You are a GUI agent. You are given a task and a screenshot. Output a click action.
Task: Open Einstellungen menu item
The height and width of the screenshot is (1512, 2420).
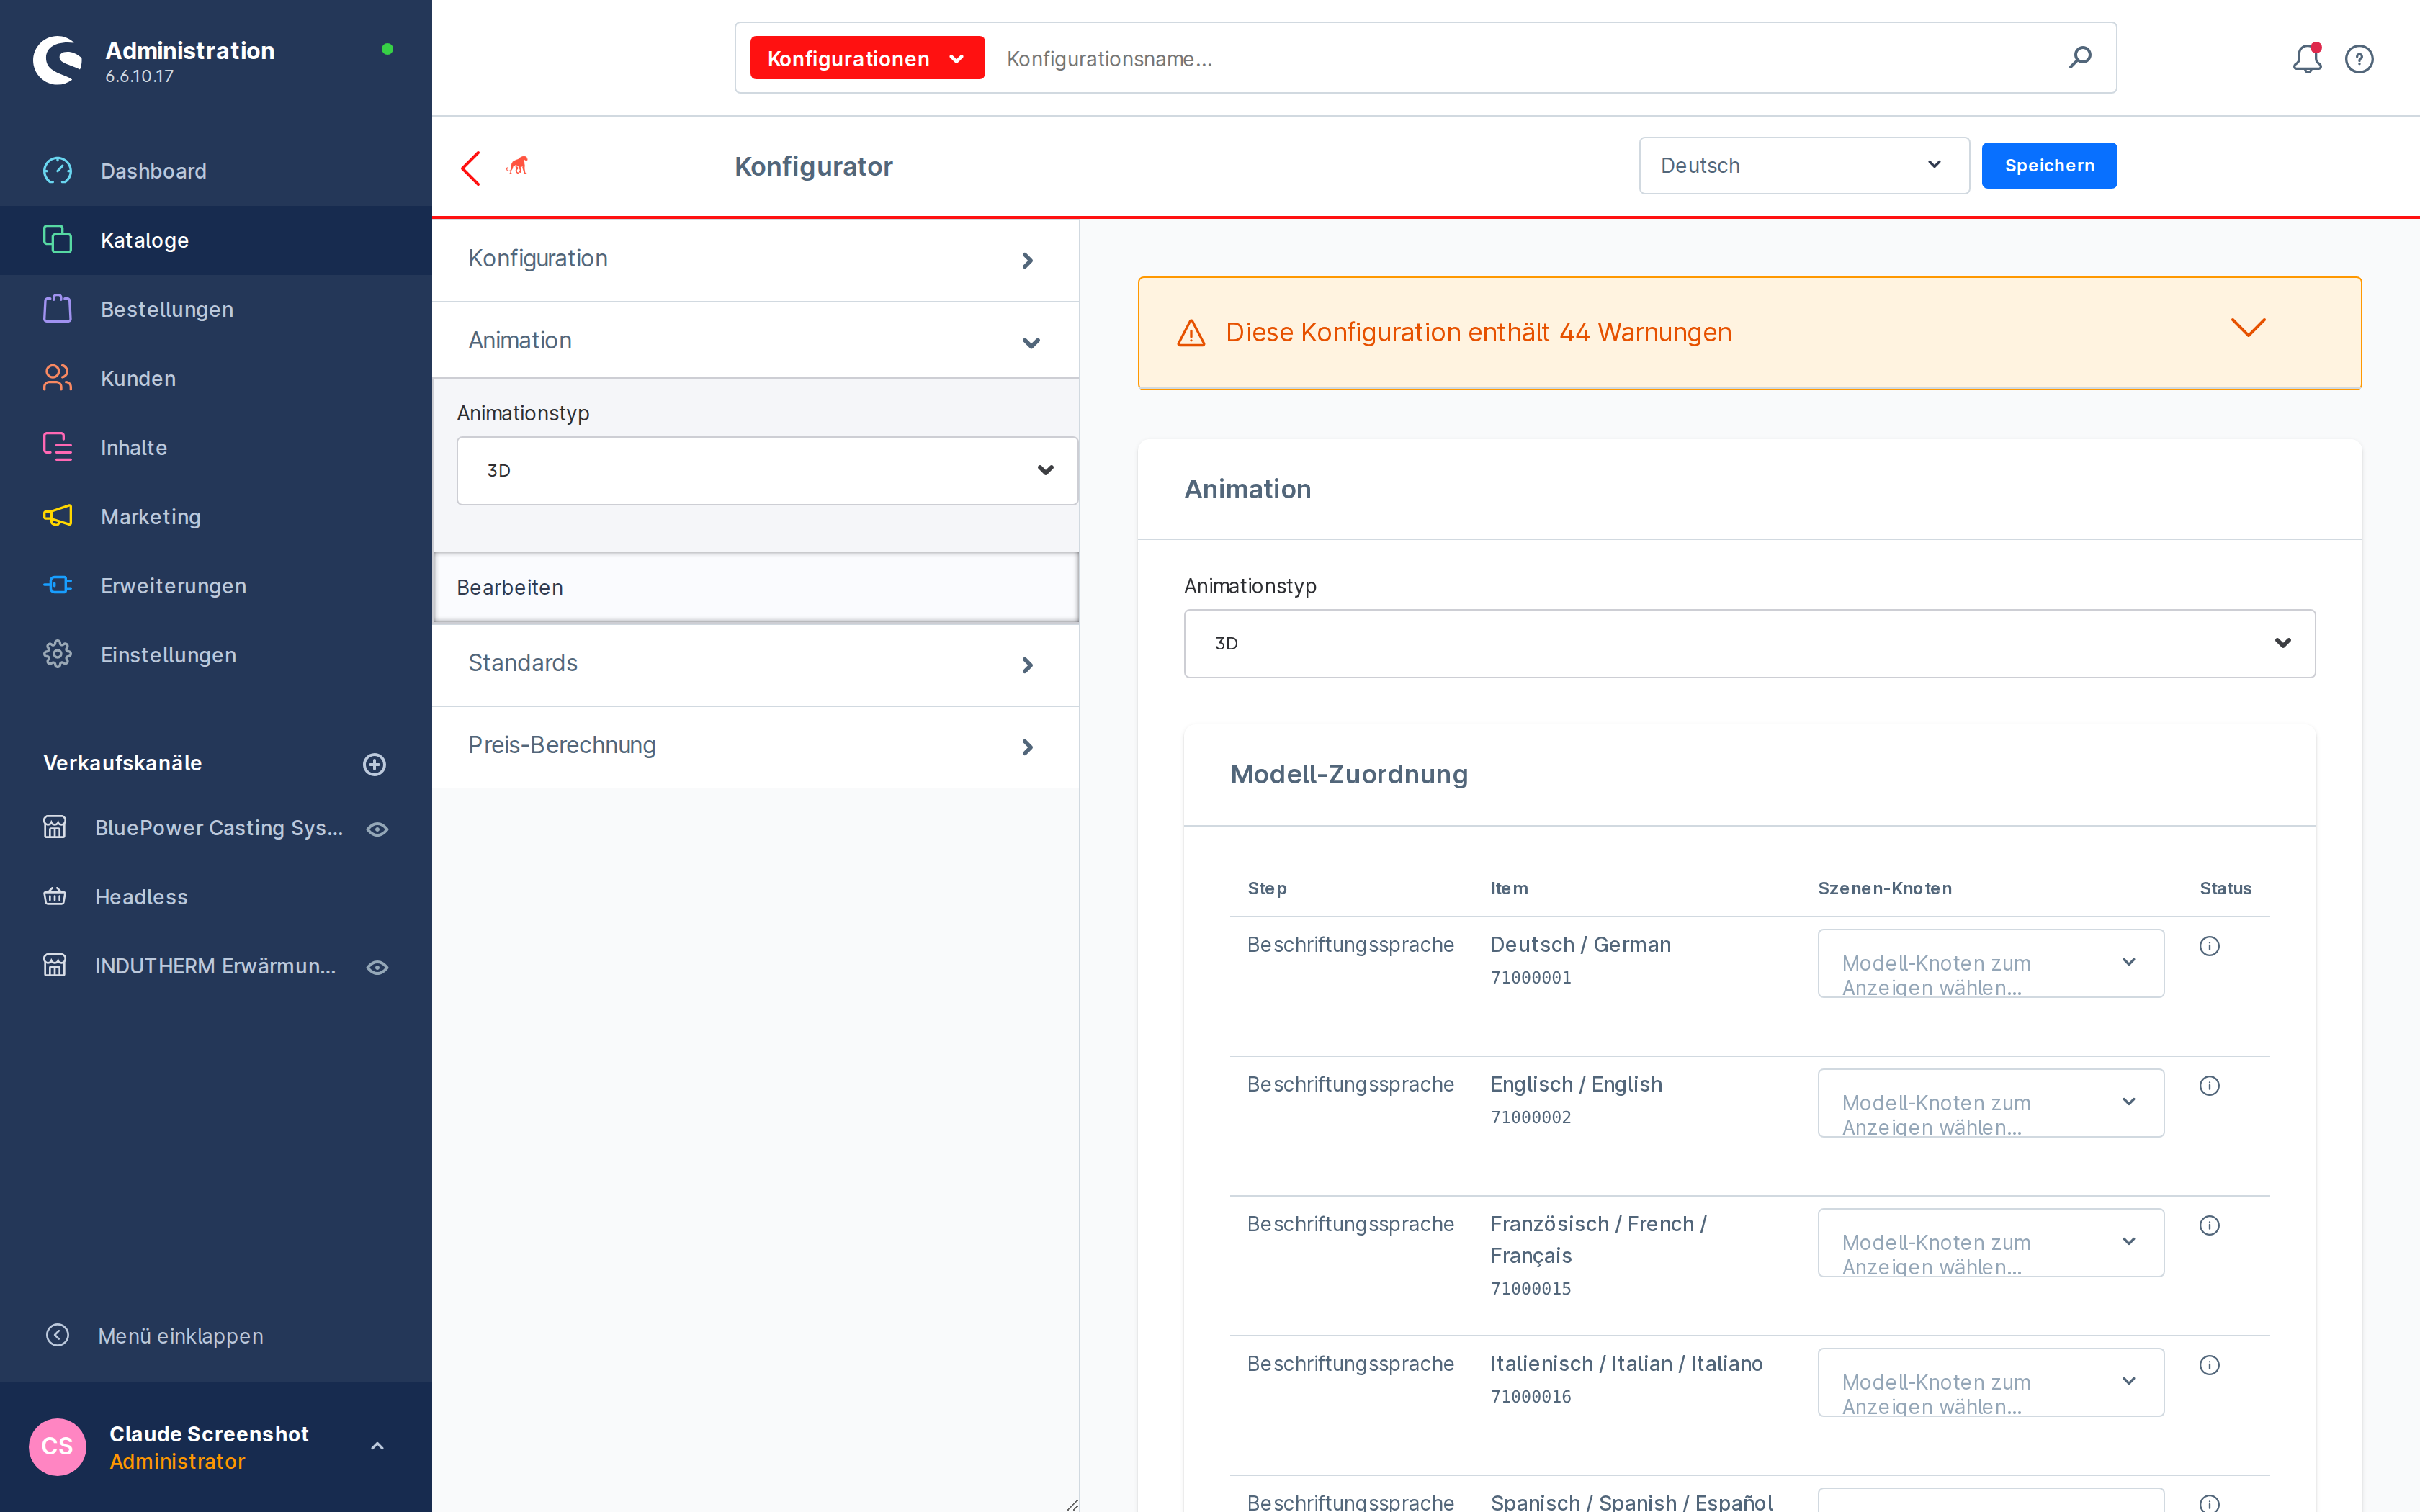coord(216,654)
